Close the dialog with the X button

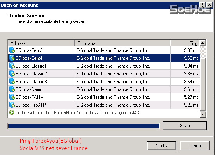tap(210, 5)
